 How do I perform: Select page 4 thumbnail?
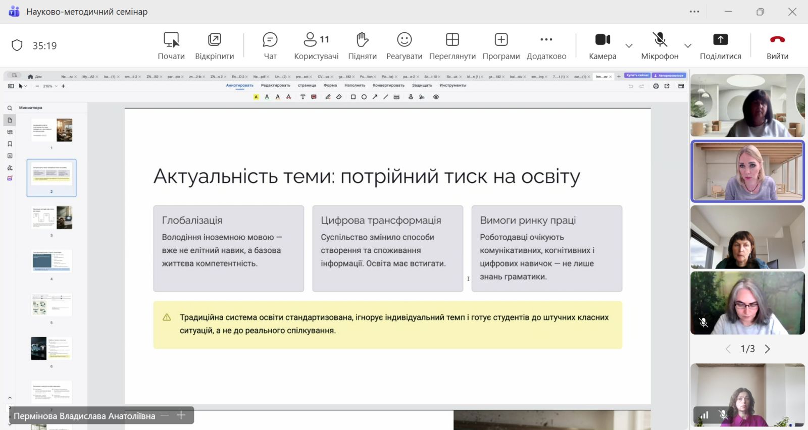coord(52,261)
